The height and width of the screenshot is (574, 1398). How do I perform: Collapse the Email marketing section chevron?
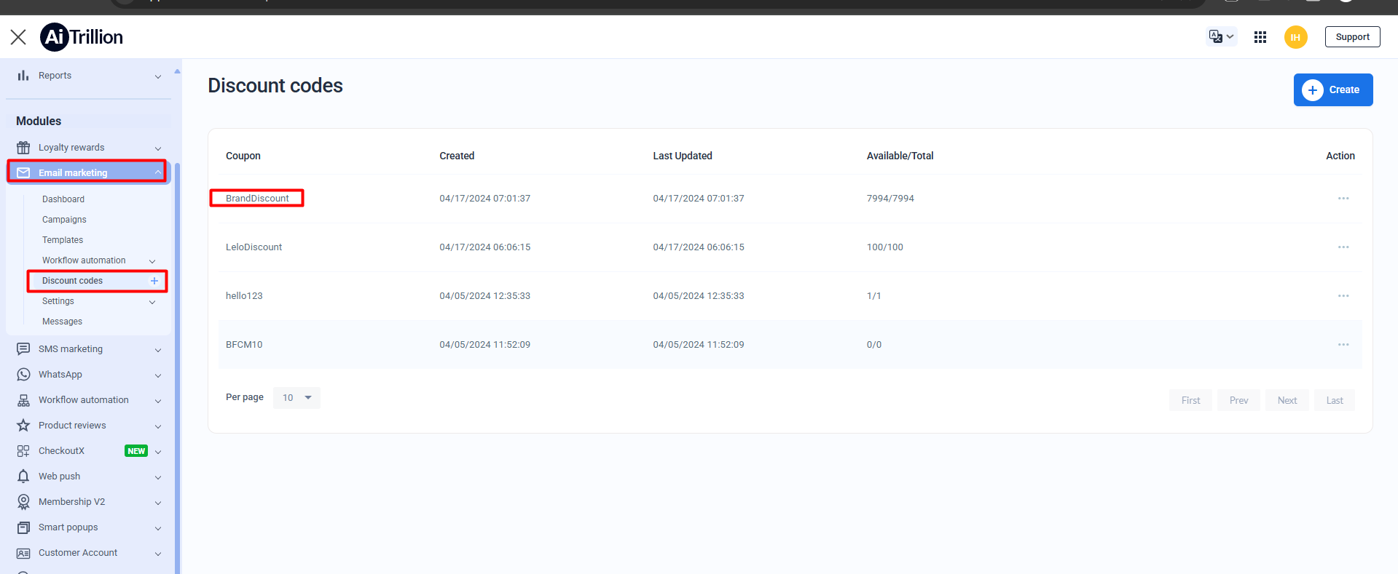tap(158, 172)
